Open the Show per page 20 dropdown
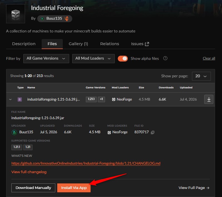Image resolution: width=222 pixels, height=197 pixels. point(201,76)
